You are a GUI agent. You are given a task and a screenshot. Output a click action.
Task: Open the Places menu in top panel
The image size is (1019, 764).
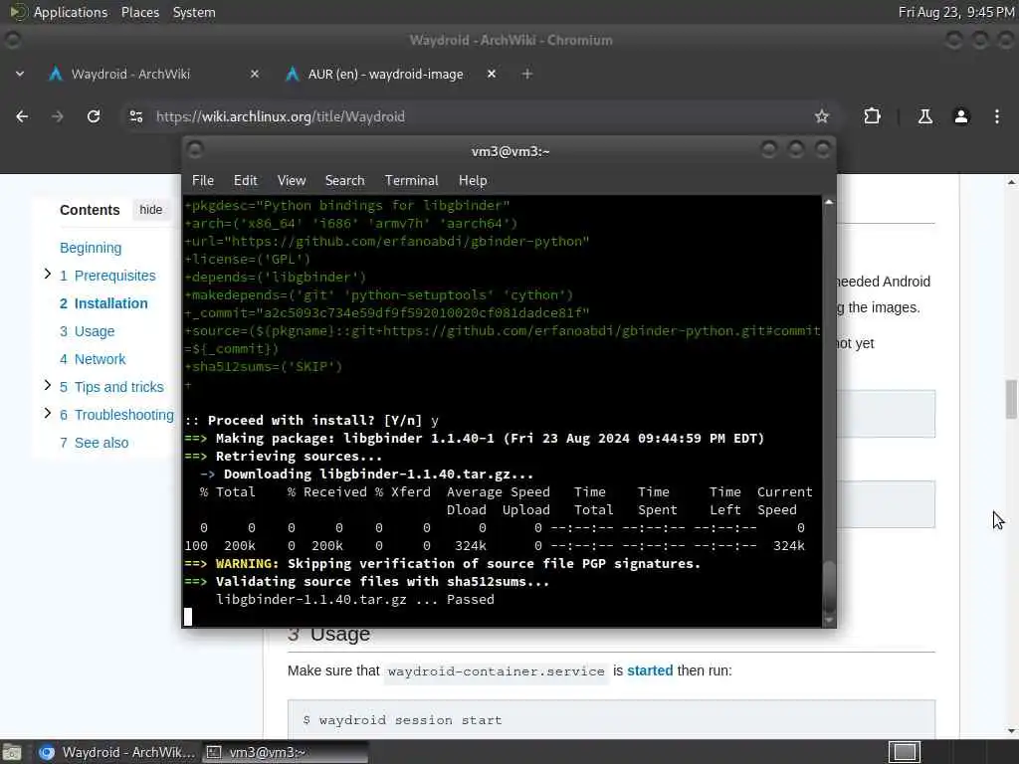click(x=140, y=12)
